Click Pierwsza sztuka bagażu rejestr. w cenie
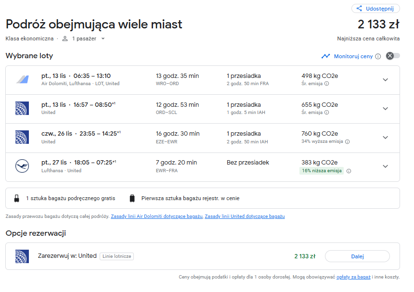The width and height of the screenshot is (414, 292). click(190, 198)
